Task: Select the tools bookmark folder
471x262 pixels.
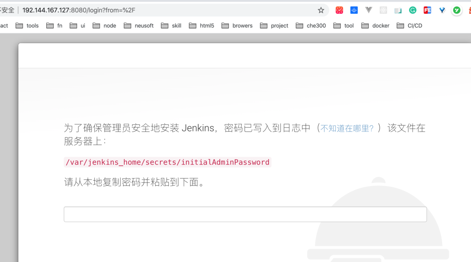Action: [27, 25]
